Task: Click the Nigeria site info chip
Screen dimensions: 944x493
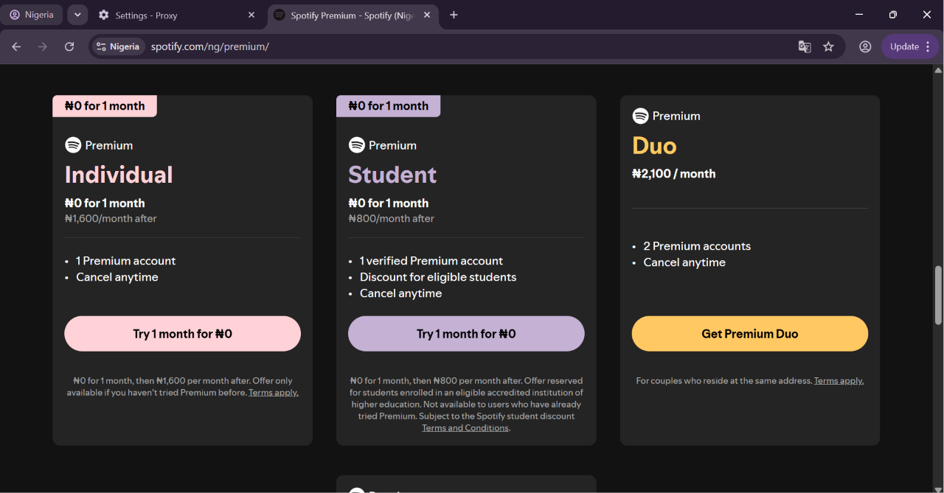Action: coord(117,46)
